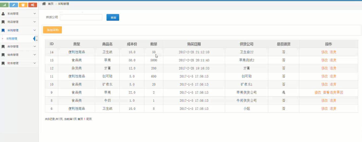Click 退货 for row ID 10

(x=333, y=84)
